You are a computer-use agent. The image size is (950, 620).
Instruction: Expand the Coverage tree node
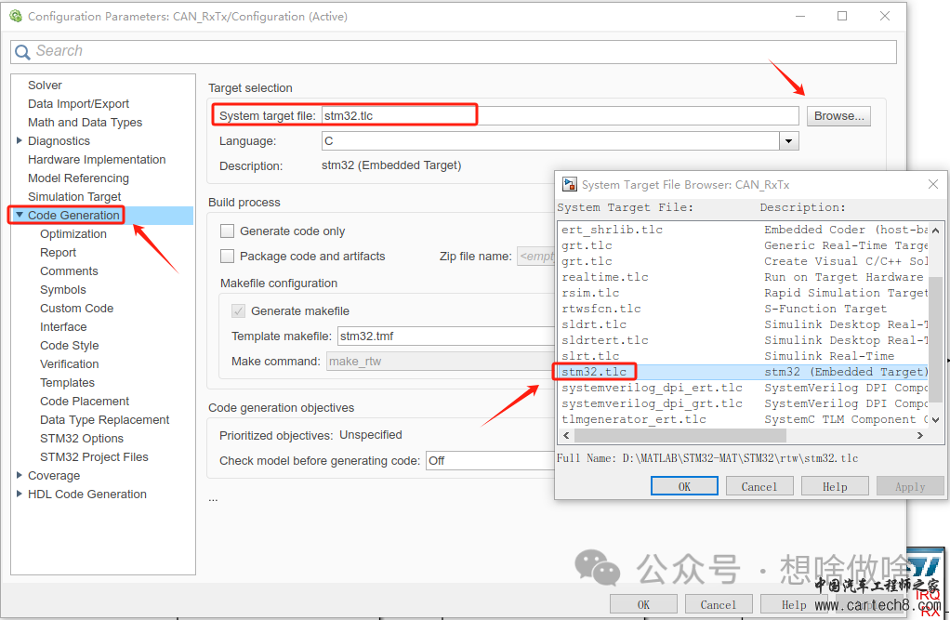[20, 476]
